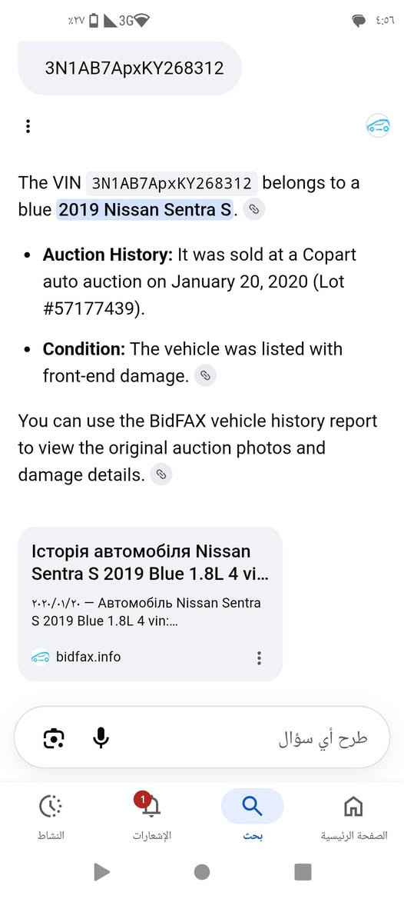Tap the chat notification icon in status bar
404x899 pixels.
pyautogui.click(x=359, y=22)
